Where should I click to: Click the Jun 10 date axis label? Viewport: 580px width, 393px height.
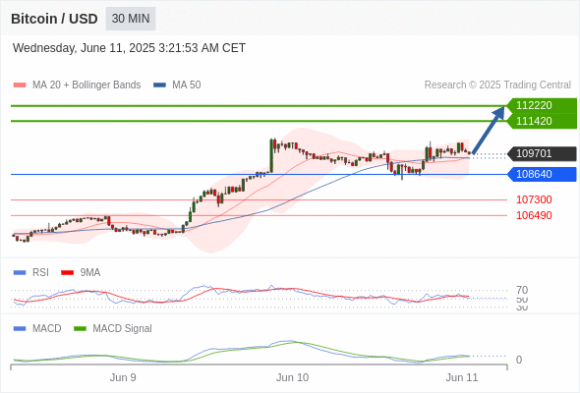[x=292, y=377]
